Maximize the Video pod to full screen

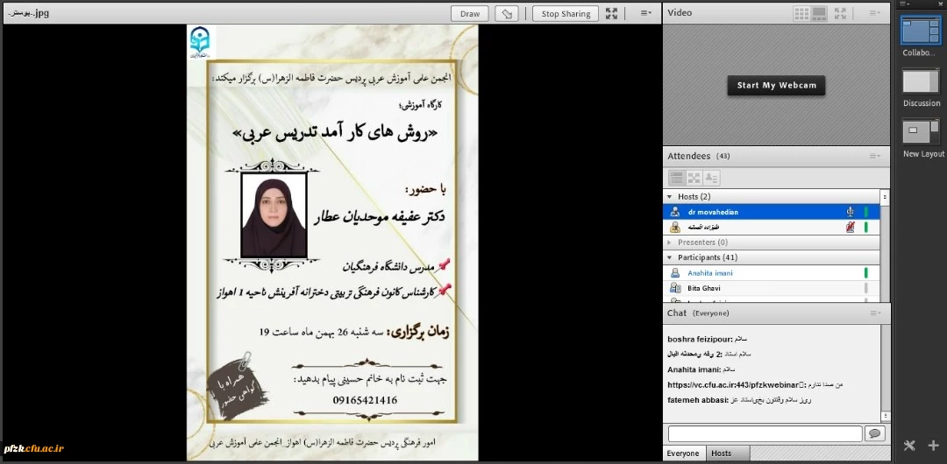pos(840,13)
